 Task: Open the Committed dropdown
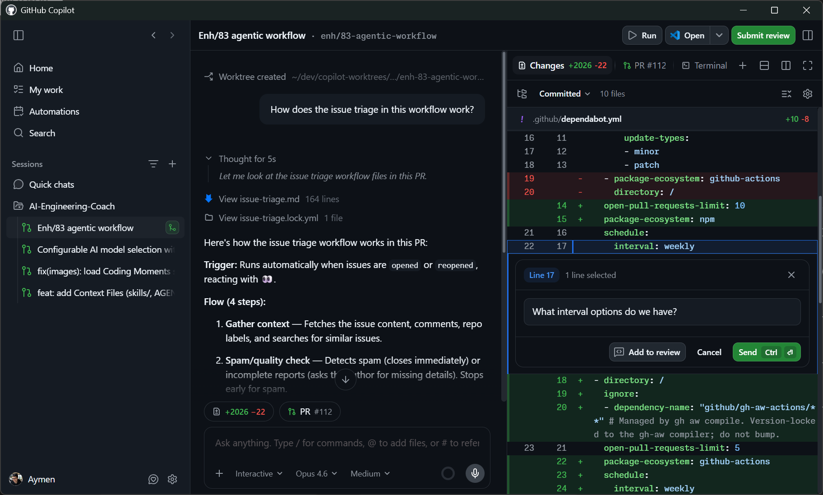coord(564,94)
